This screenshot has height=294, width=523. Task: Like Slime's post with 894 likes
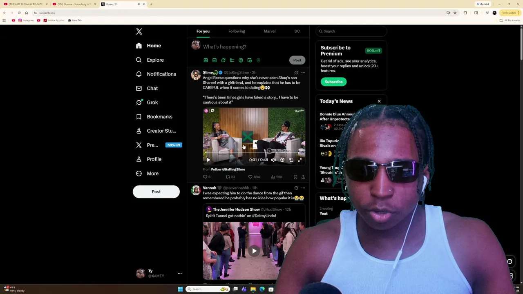click(x=254, y=177)
